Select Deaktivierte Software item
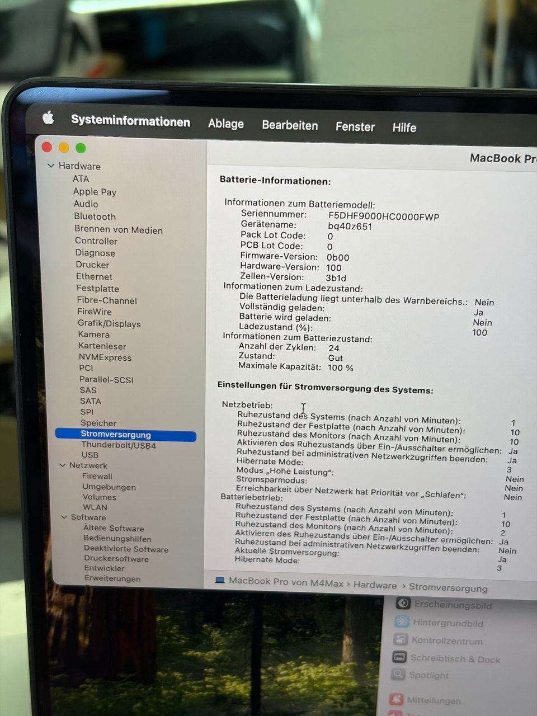 pos(126,549)
